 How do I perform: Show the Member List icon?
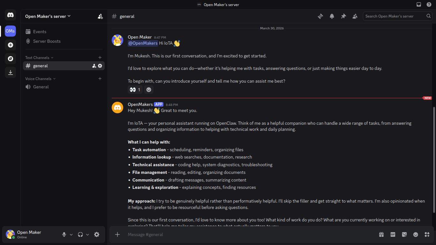pos(355,16)
